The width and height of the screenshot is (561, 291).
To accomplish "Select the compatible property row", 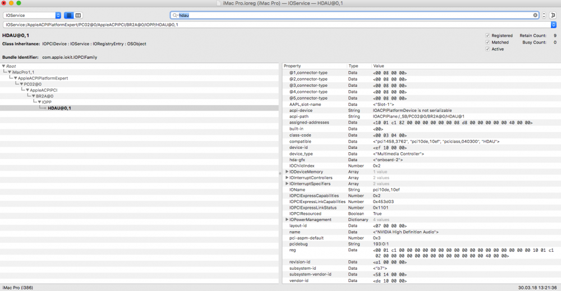I will 421,142.
